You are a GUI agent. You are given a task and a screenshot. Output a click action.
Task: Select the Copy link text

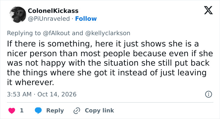[99, 111]
